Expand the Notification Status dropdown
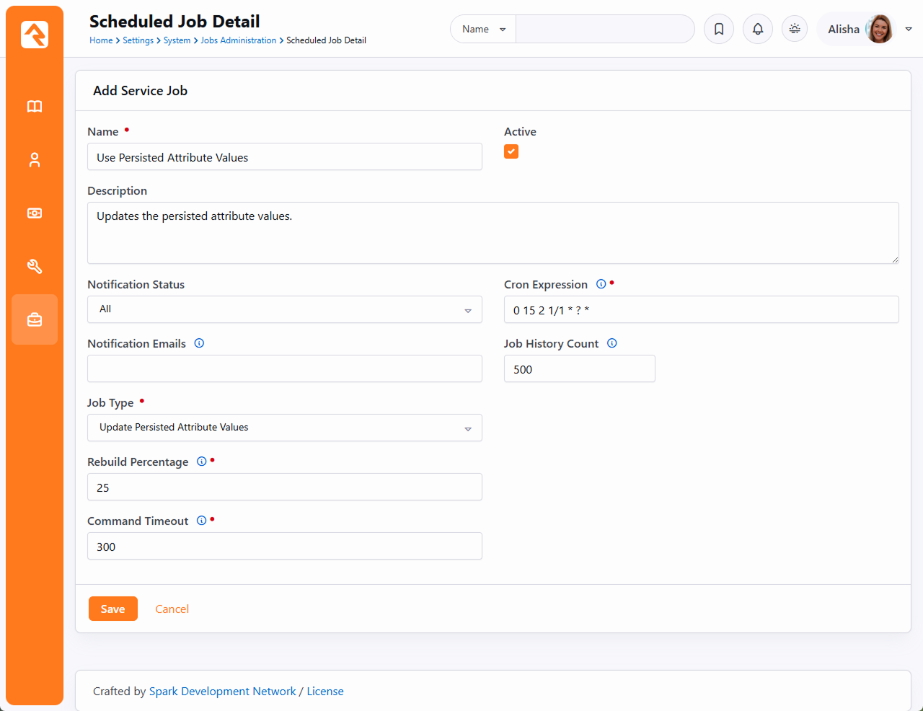This screenshot has width=923, height=711. tap(284, 309)
